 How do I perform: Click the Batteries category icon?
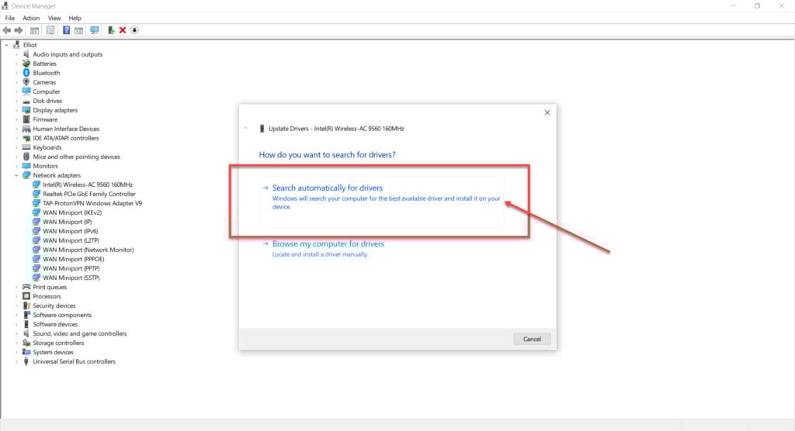26,64
